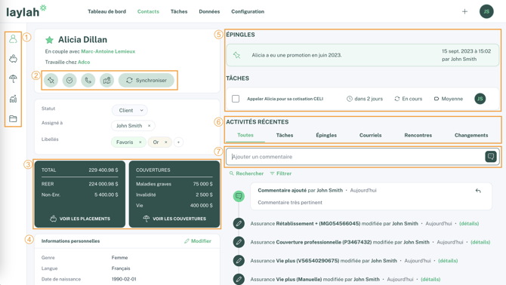This screenshot has width=506, height=285.
Task: Open Marc-Antoine Lemieux contact link
Action: point(108,51)
